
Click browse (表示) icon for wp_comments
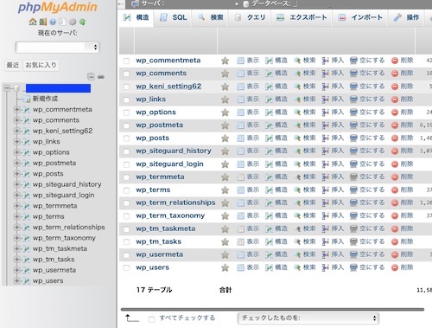point(240,74)
